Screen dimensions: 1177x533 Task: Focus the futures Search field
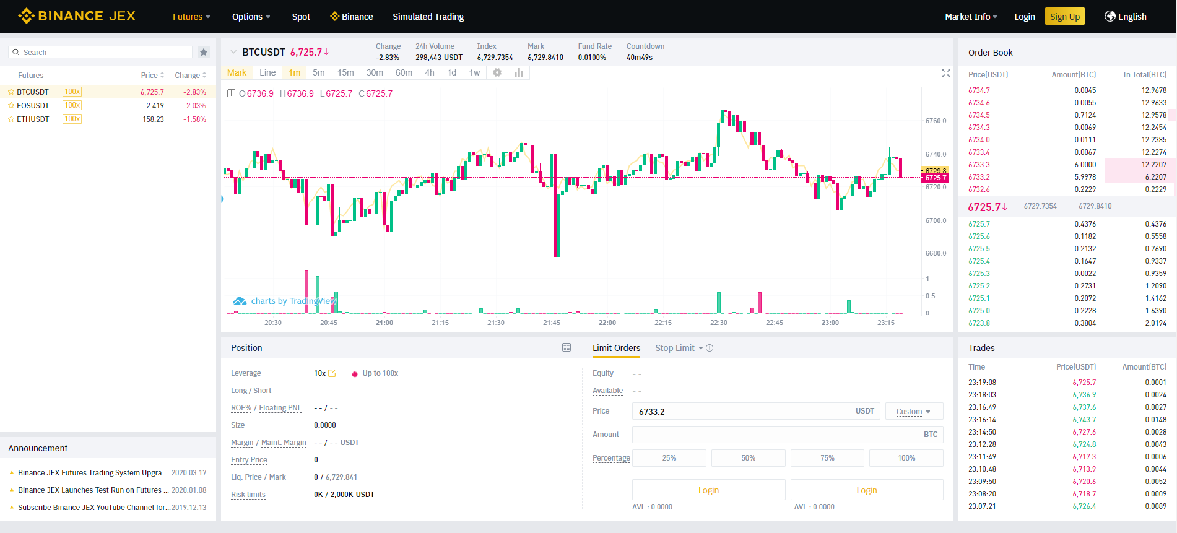[100, 53]
